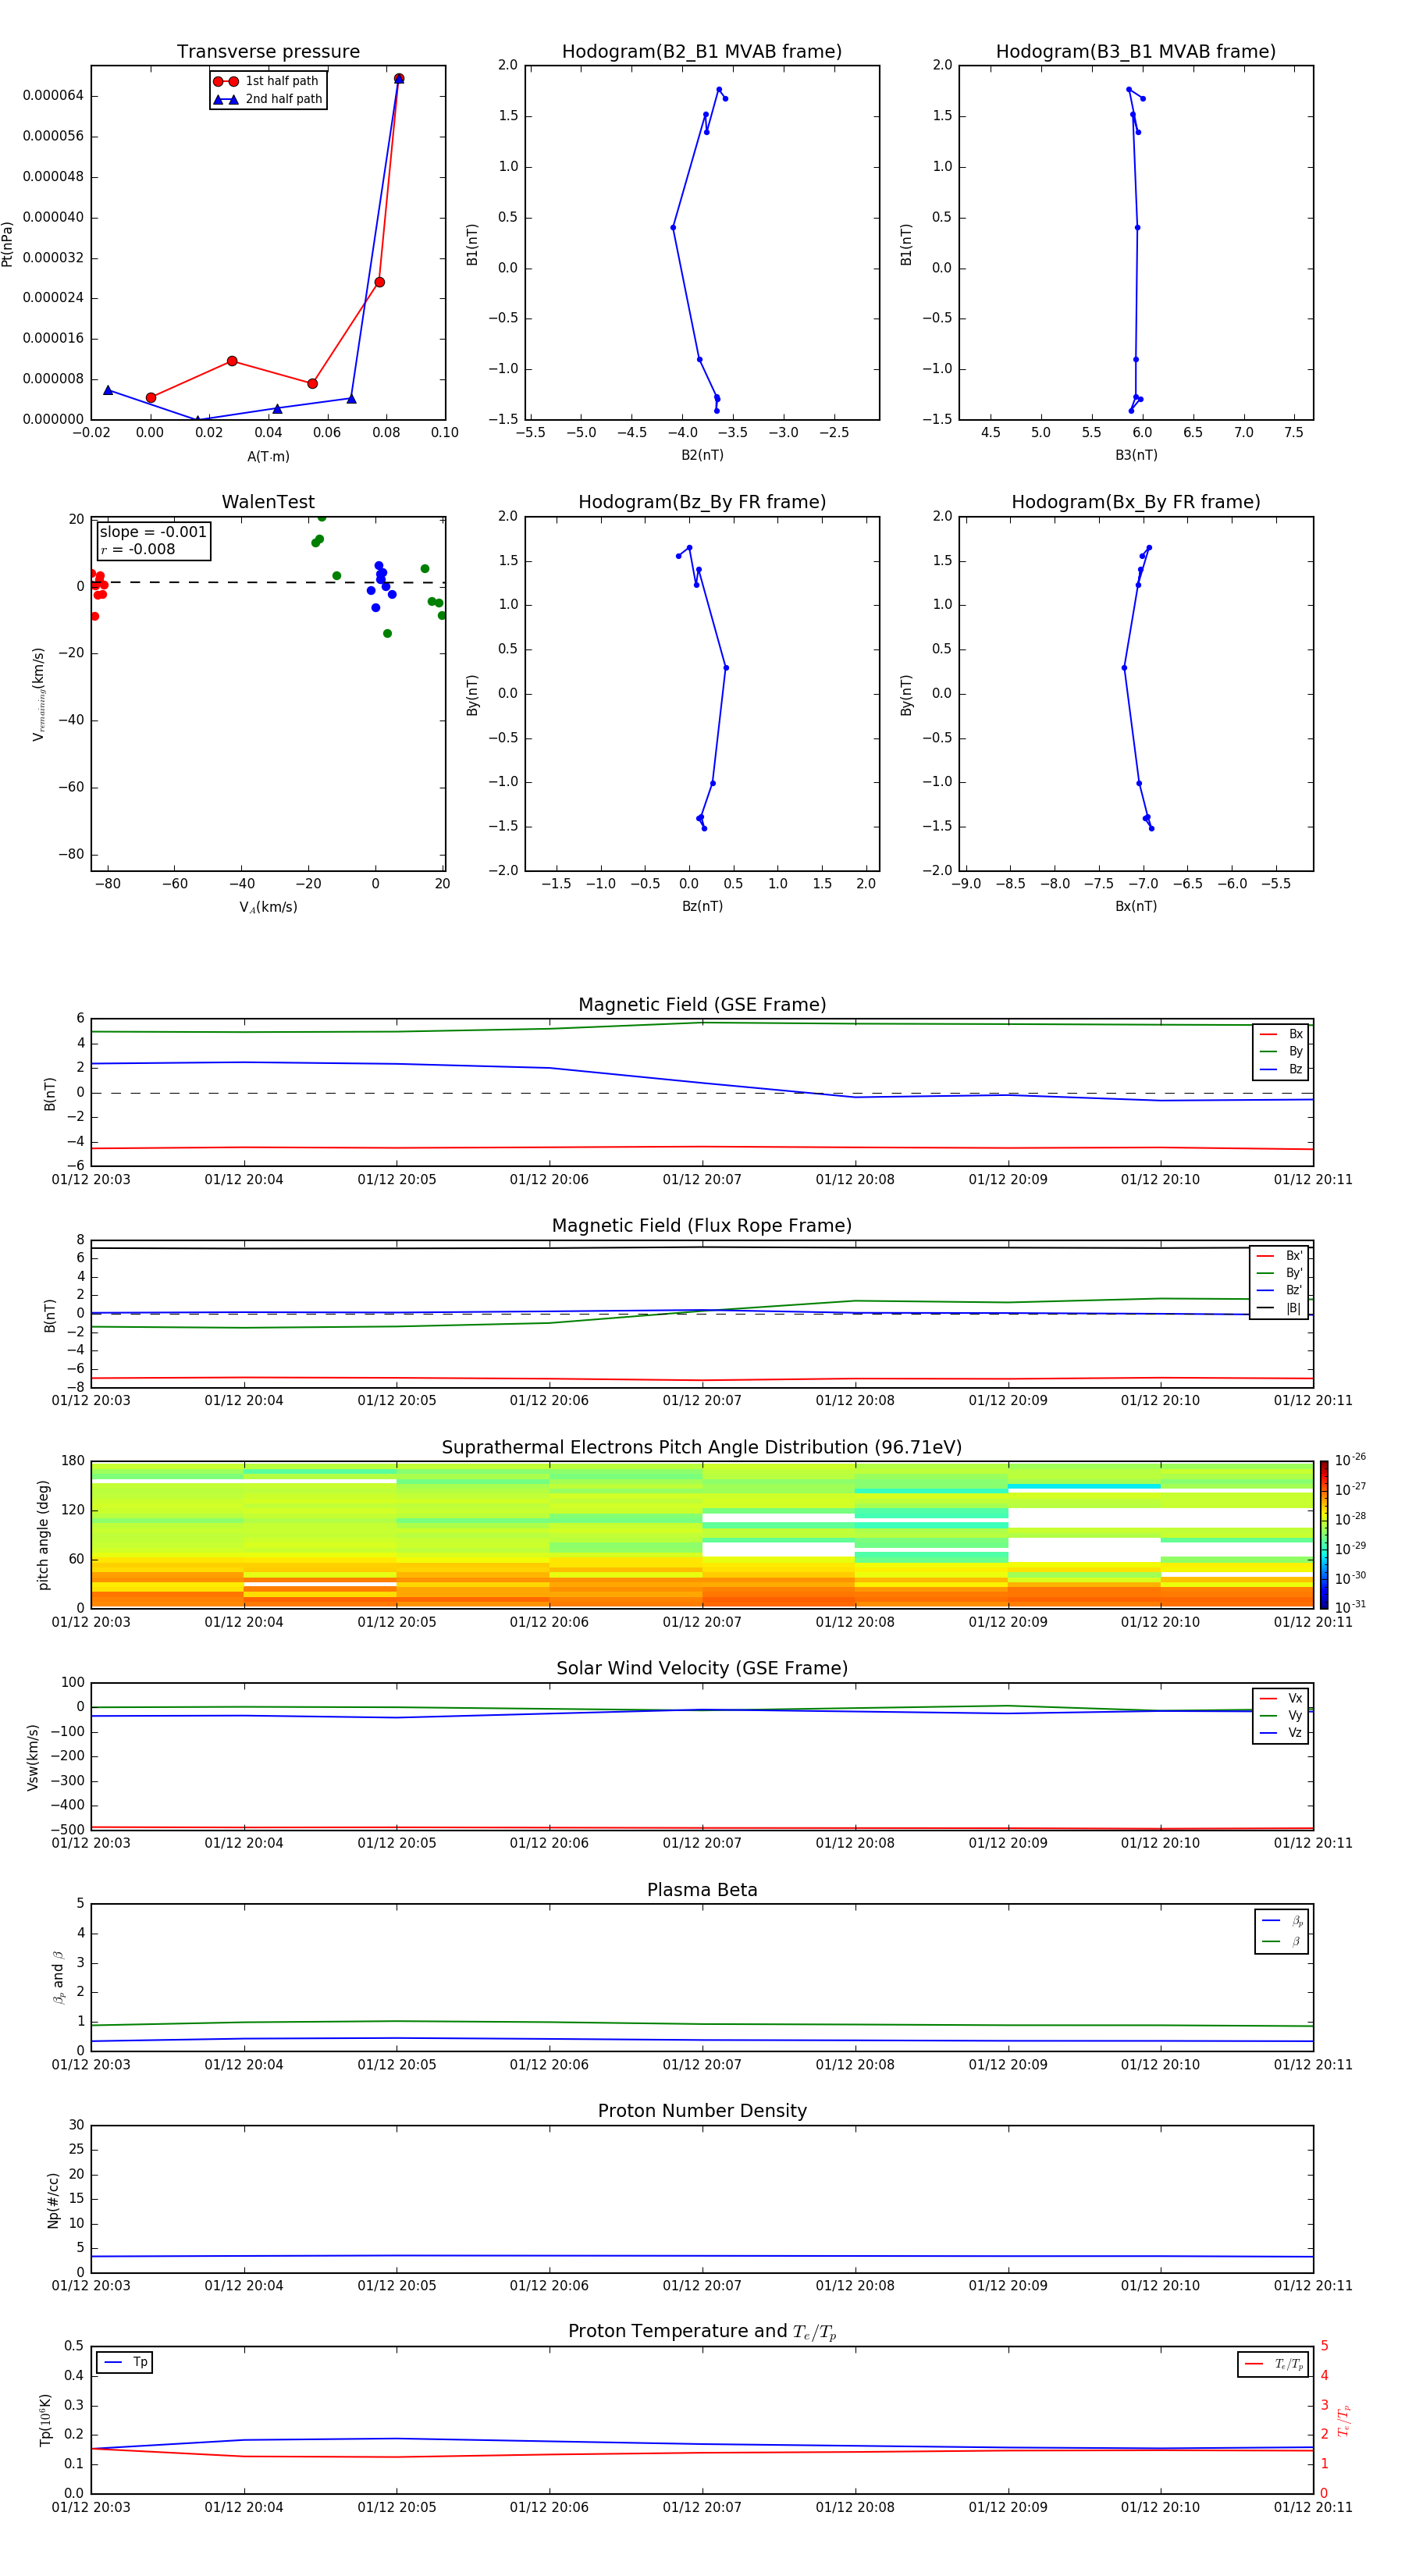
Task: Click the 10^-31 colorbar tick label
Action: coord(1350,1607)
